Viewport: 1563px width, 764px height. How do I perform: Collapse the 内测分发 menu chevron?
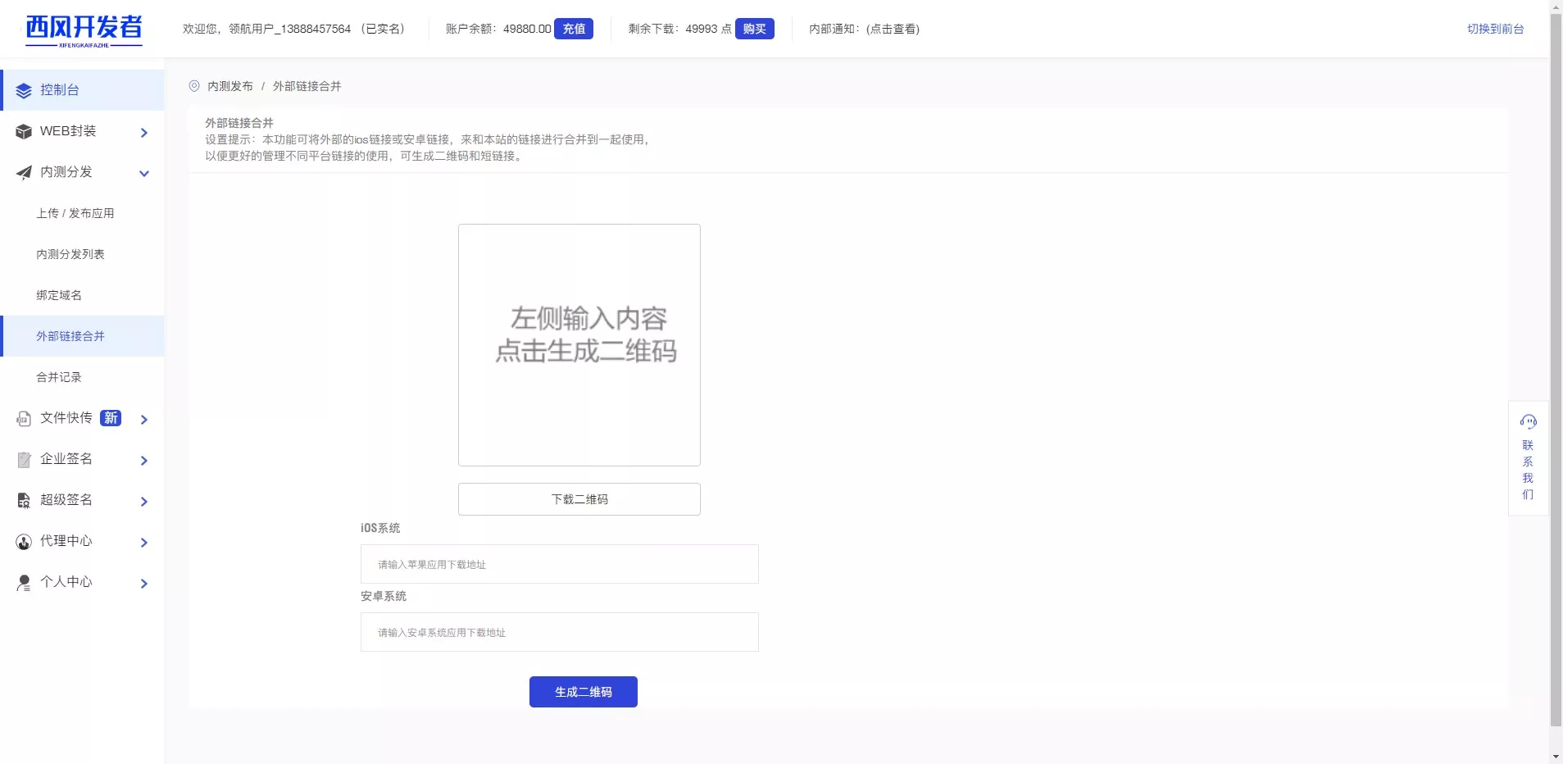[144, 174]
